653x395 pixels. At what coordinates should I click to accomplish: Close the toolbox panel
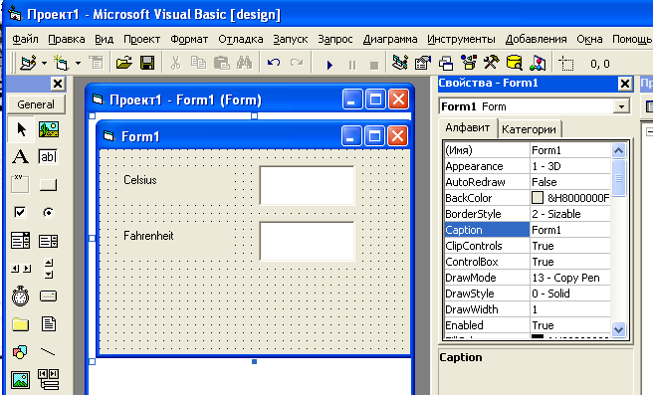[x=58, y=85]
